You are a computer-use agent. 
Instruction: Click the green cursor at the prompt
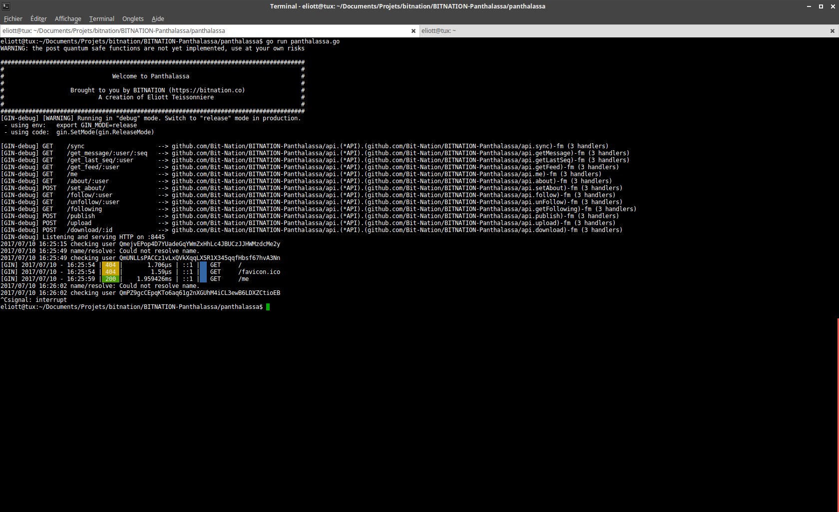click(x=268, y=307)
